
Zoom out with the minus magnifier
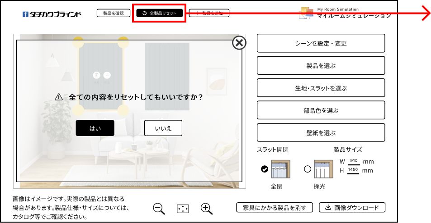click(x=159, y=209)
